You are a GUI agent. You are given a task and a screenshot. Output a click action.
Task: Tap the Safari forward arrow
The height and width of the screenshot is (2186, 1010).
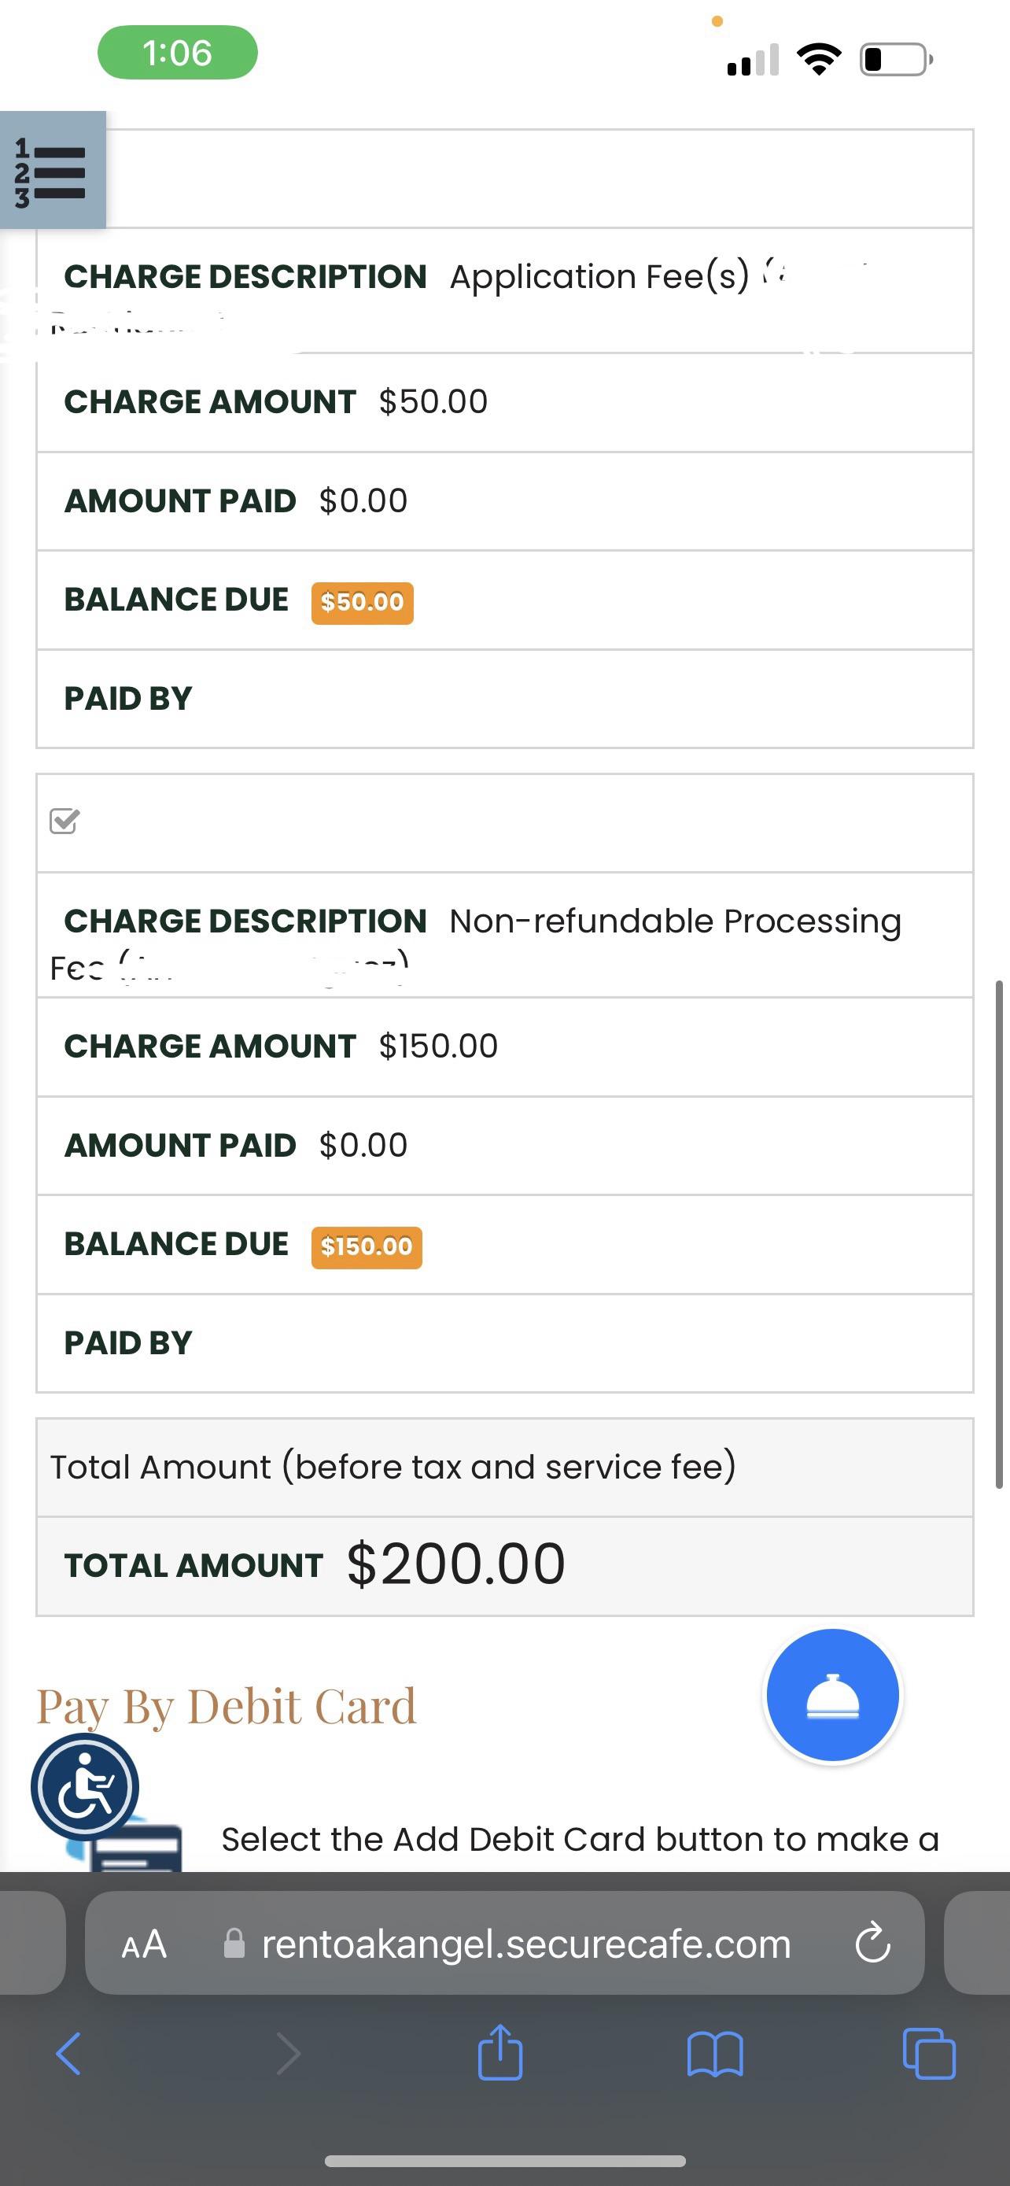point(289,2054)
